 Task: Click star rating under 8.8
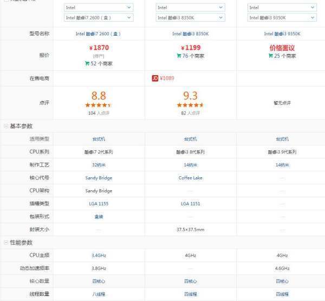pos(99,105)
